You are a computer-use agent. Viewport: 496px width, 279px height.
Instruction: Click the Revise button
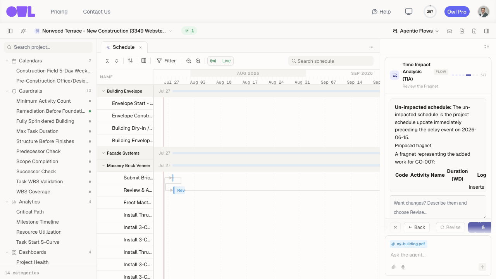coord(450,227)
